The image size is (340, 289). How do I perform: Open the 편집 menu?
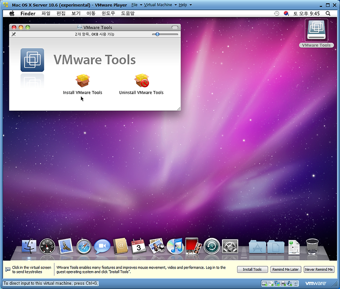pyautogui.click(x=61, y=14)
